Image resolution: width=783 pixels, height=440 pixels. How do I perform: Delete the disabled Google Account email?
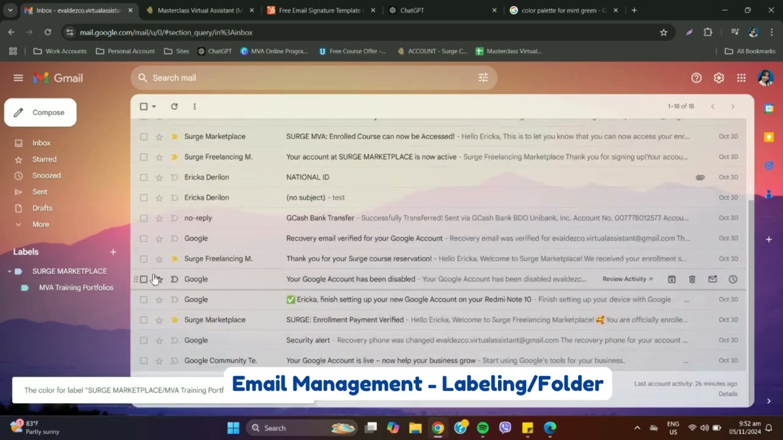[x=692, y=279]
